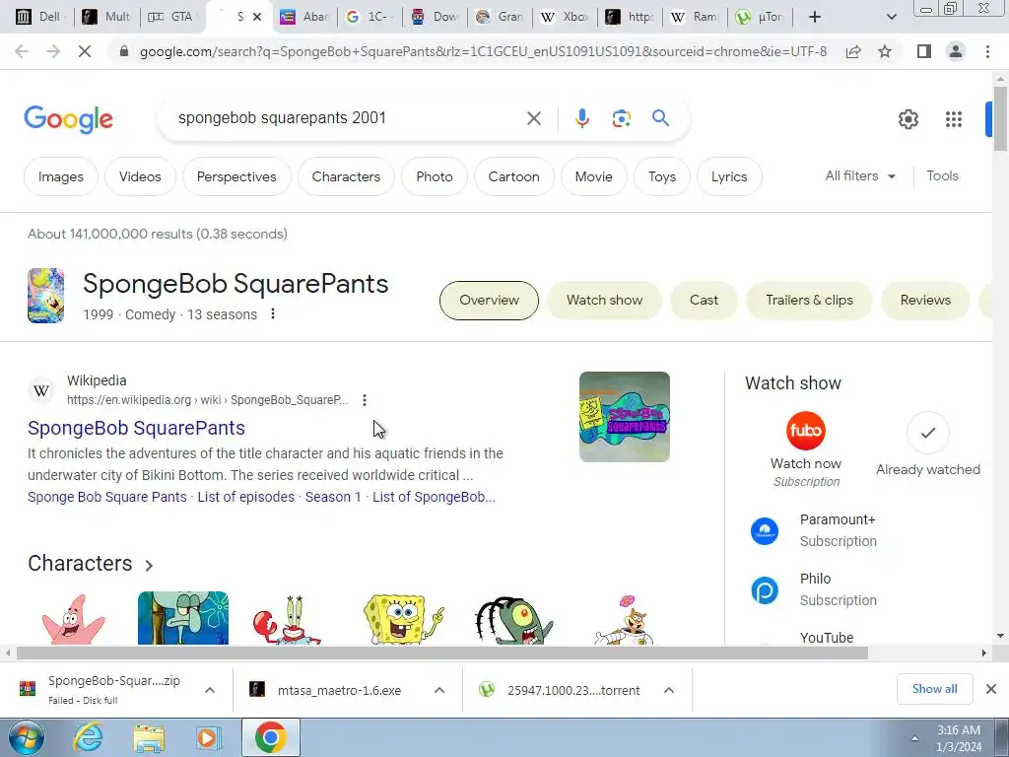Click the horizontal page scrollbar
The image size is (1009, 757).
441,653
